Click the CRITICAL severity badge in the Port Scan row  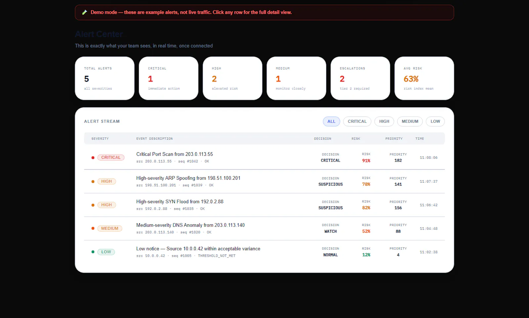(x=111, y=158)
